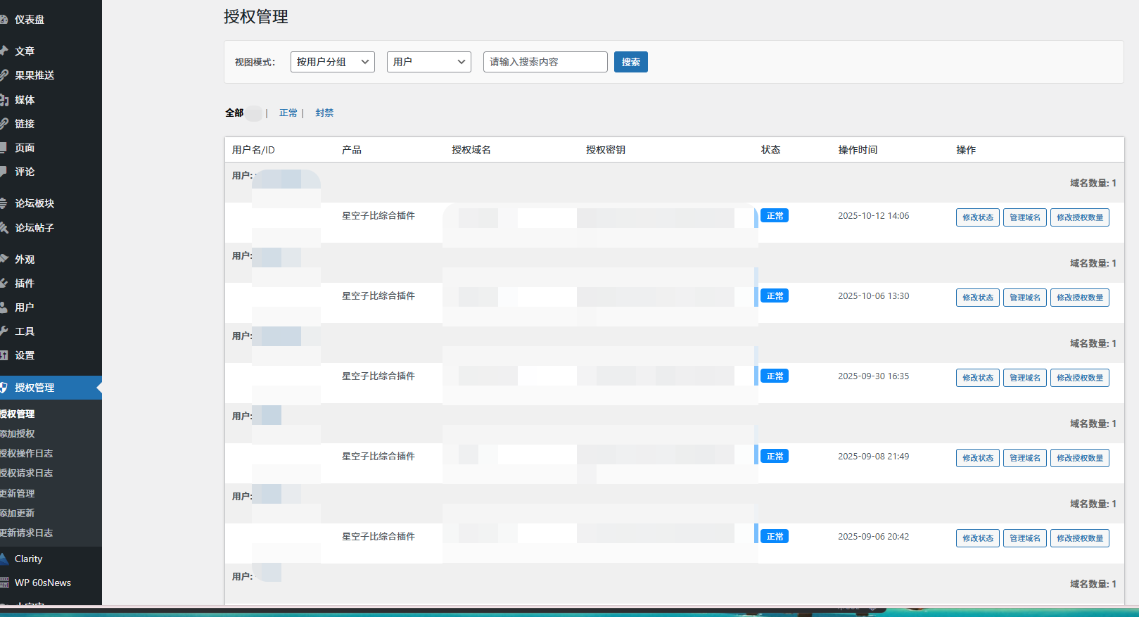Select the 正常 status filter tab
The height and width of the screenshot is (617, 1139).
[288, 113]
